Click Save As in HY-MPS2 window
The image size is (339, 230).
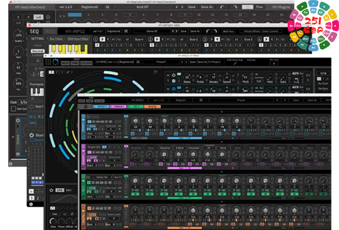[x=195, y=31]
